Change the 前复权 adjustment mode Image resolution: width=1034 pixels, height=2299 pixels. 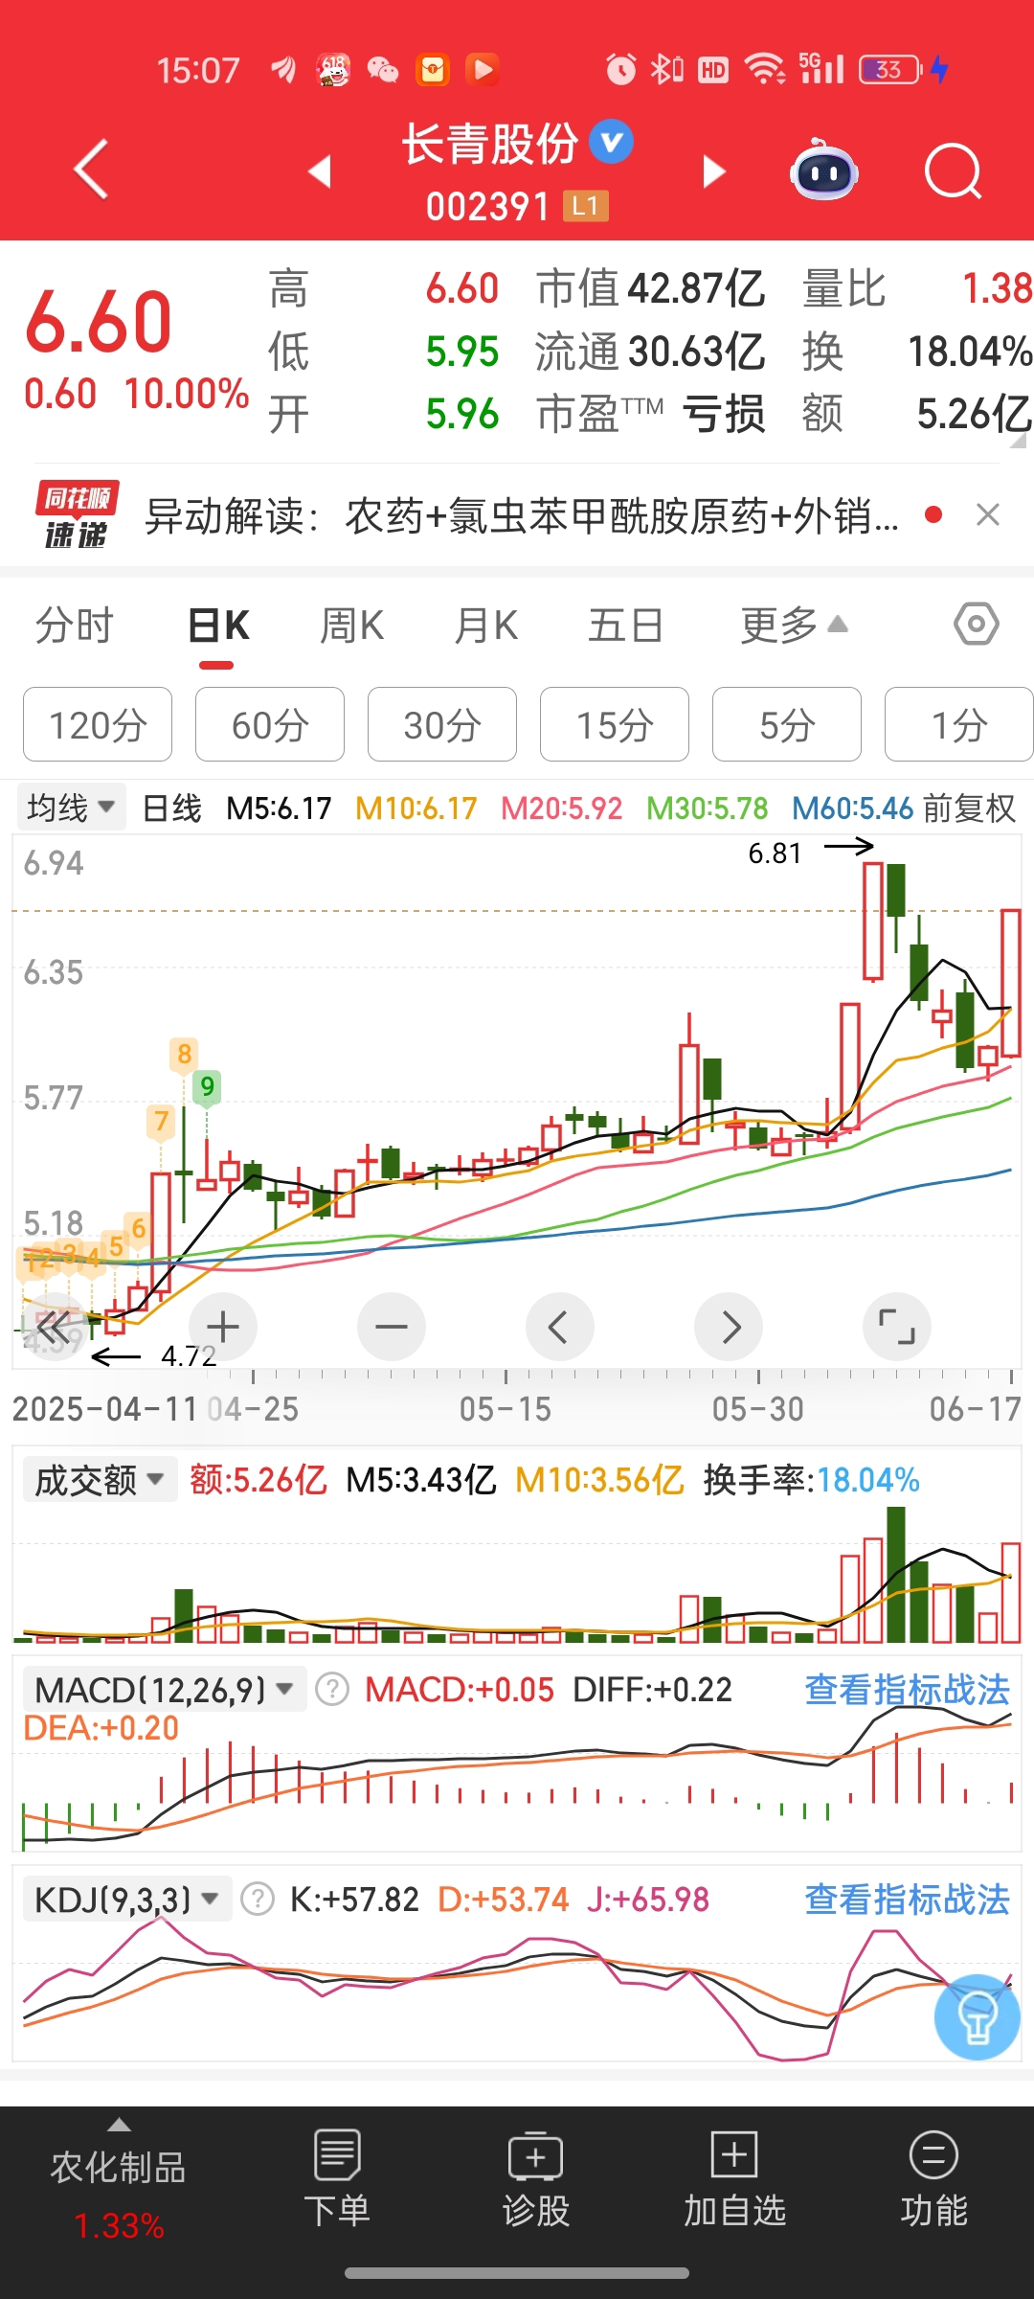point(969,808)
